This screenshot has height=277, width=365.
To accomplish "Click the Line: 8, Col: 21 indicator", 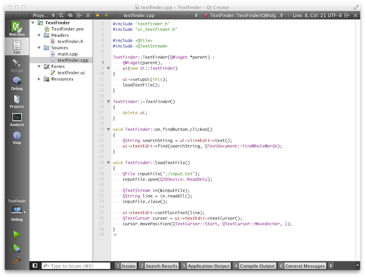I will (309, 15).
